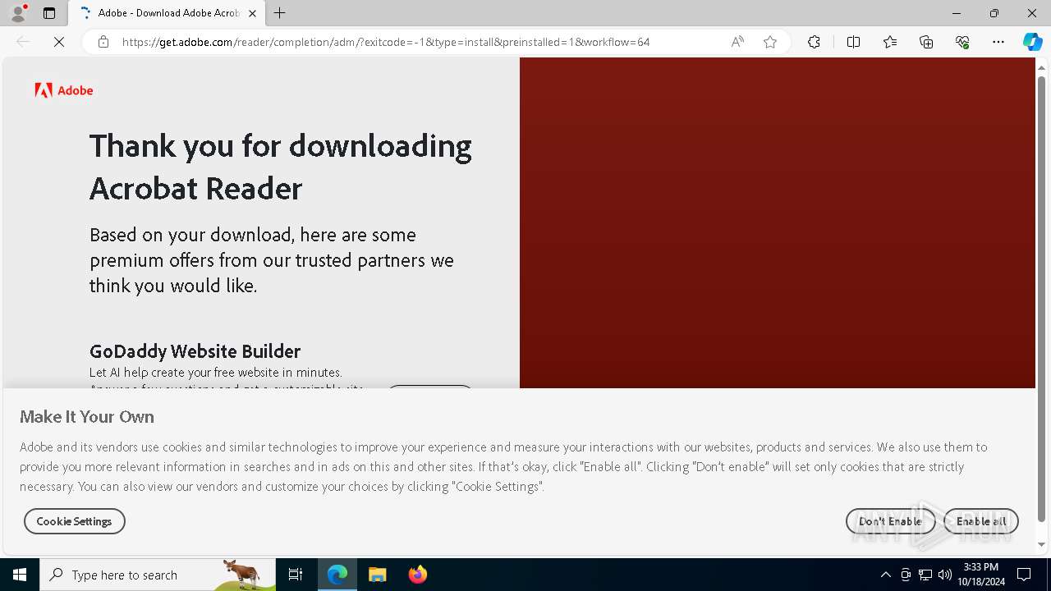Show hidden tray icons
Image resolution: width=1051 pixels, height=591 pixels.
pos(885,575)
